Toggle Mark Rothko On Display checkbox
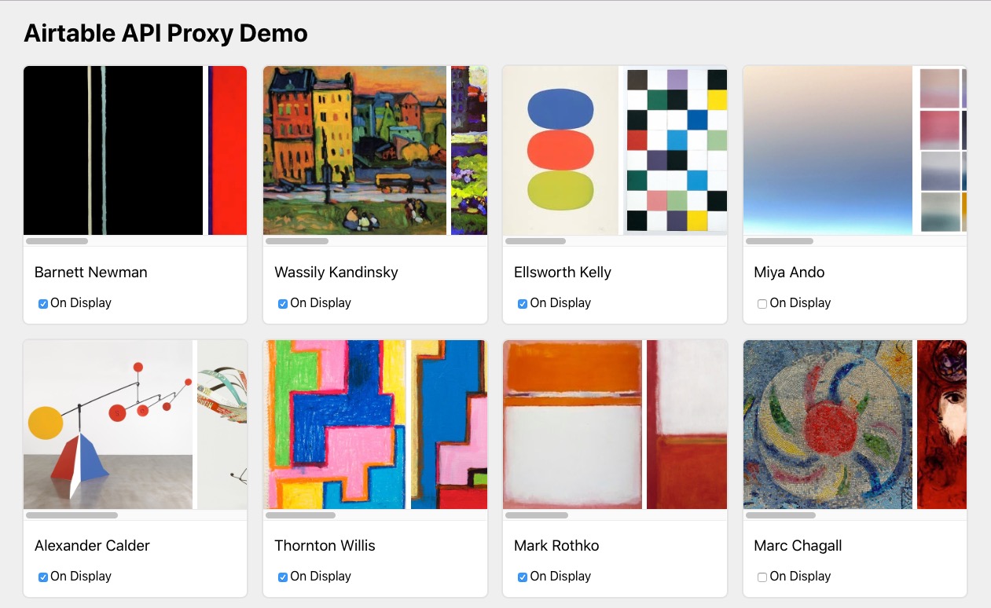 coord(523,577)
